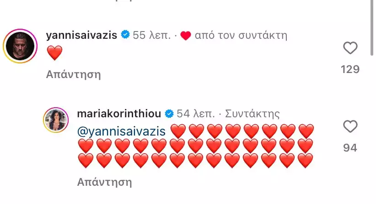View the 129 likes count
The width and height of the screenshot is (376, 204).
[x=350, y=69]
